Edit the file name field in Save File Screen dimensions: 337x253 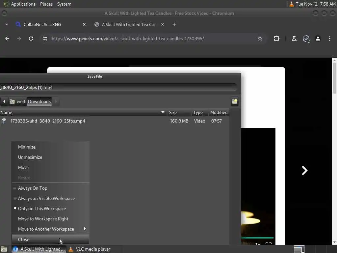pyautogui.click(x=118, y=87)
